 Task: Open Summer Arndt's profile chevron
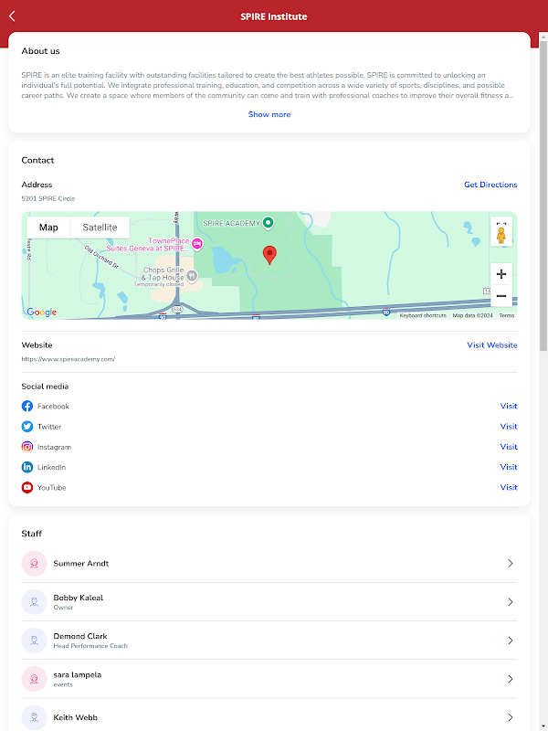click(x=511, y=563)
